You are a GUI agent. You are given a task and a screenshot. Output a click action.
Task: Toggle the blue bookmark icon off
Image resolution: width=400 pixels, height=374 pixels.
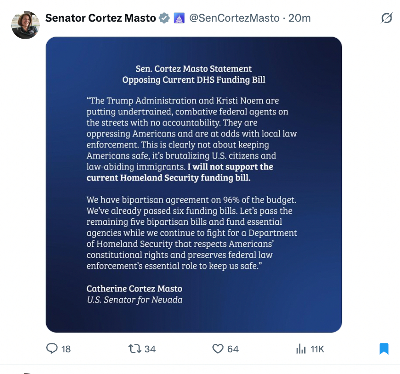tap(384, 349)
